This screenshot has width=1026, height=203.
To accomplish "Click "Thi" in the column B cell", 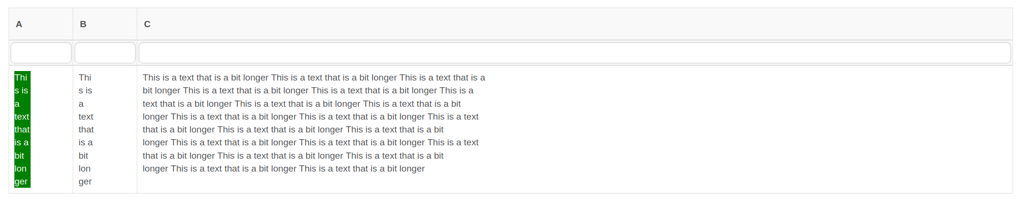I will (x=85, y=78).
